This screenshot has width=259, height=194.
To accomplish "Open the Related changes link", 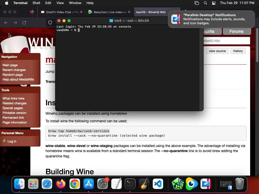I will tap(14, 103).
